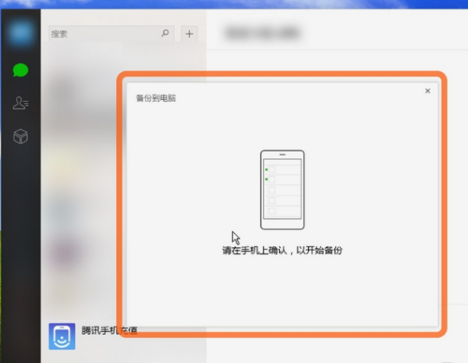The height and width of the screenshot is (363, 468).
Task: Click the blurred chat title in the header
Action: (x=261, y=33)
